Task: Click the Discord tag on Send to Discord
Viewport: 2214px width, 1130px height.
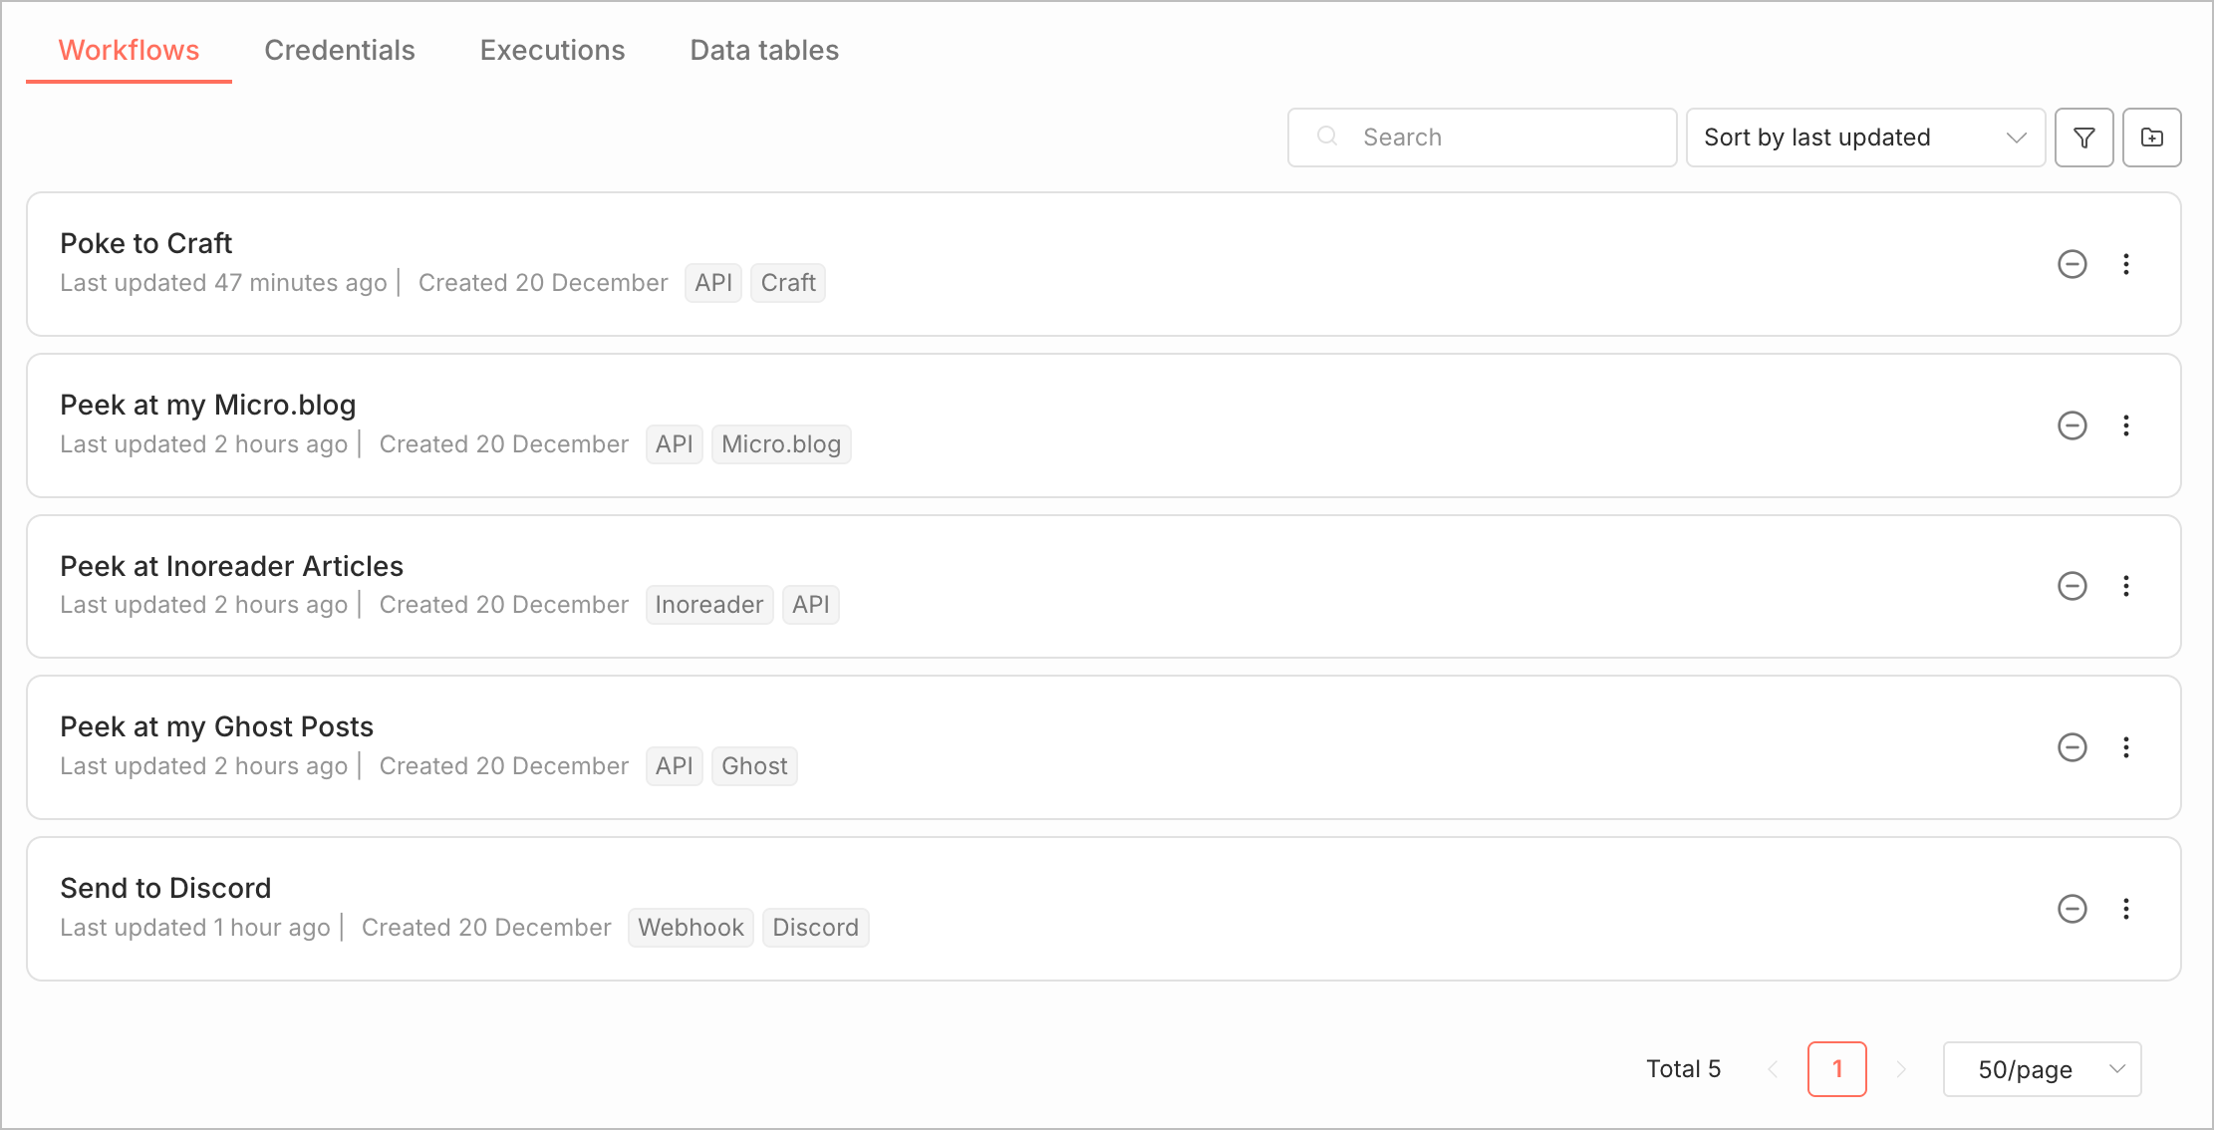Action: click(x=815, y=928)
